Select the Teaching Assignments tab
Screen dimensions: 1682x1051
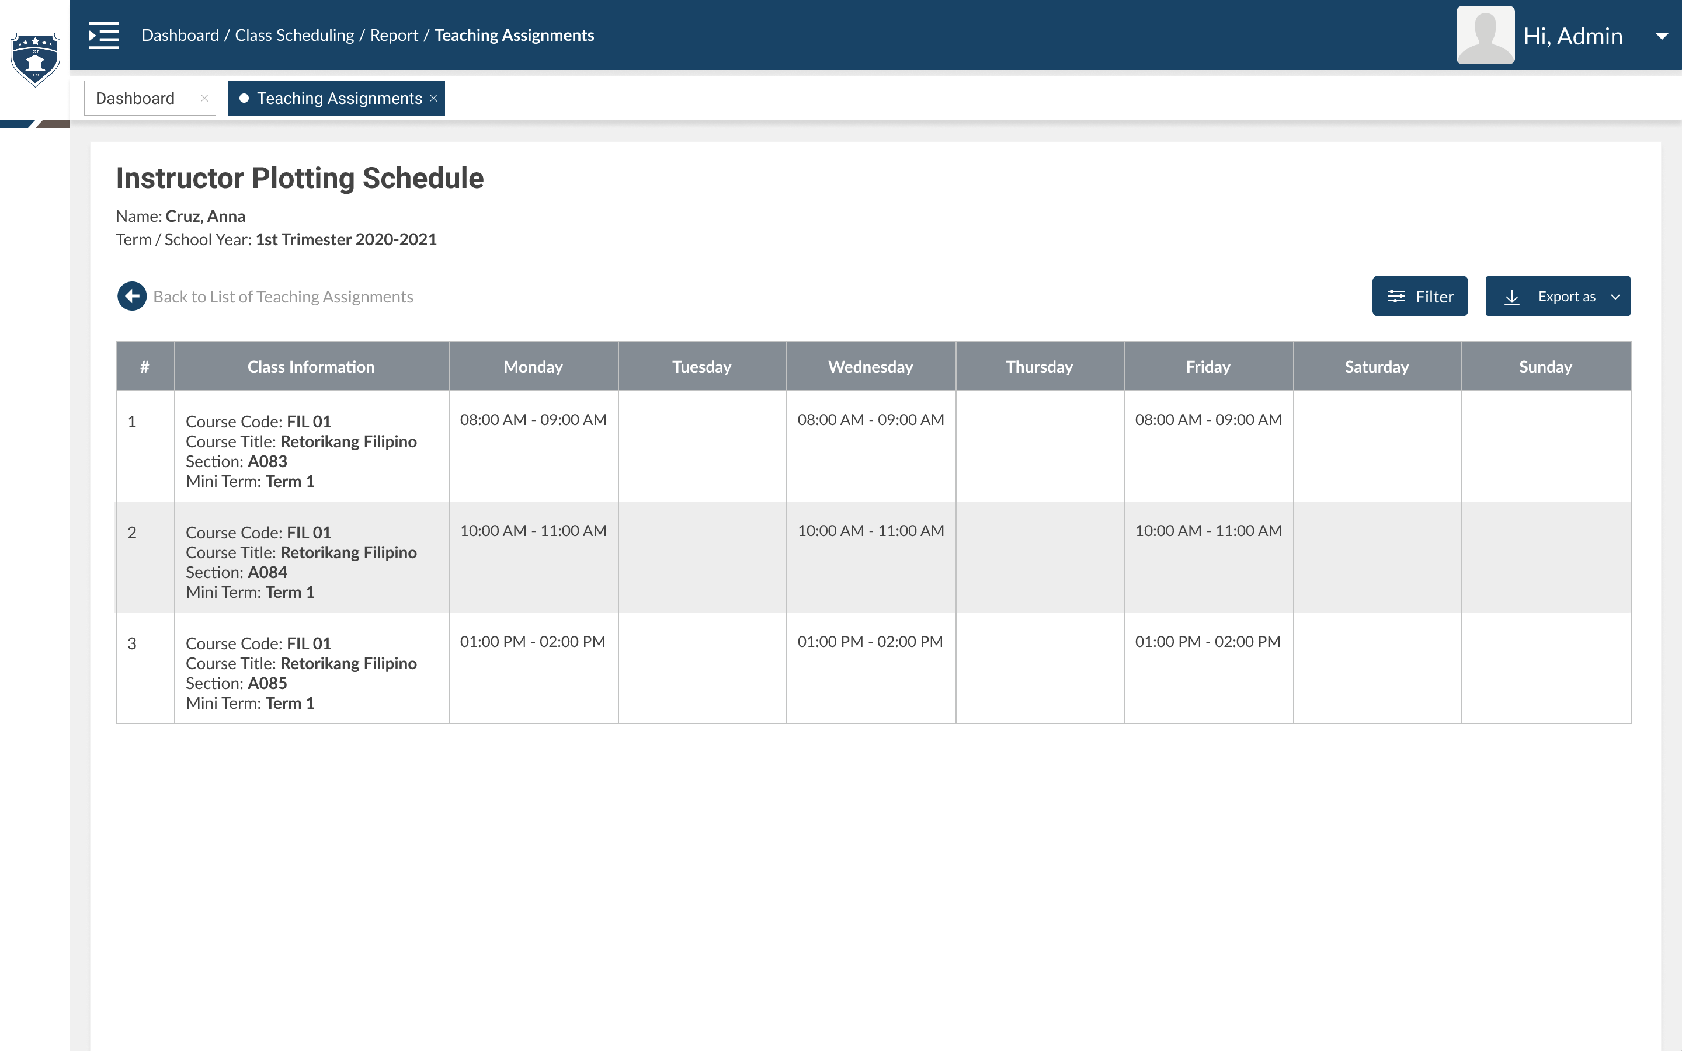pyautogui.click(x=339, y=98)
